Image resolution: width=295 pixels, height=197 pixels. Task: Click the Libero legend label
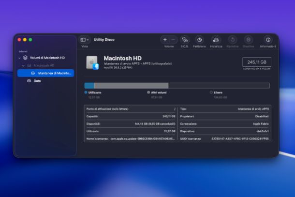pos(218,92)
